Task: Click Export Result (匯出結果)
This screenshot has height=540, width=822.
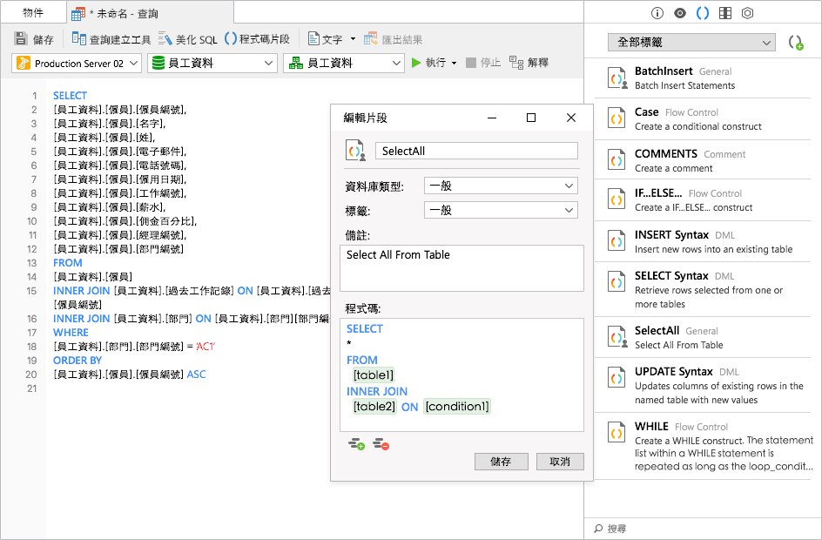Action: click(394, 39)
